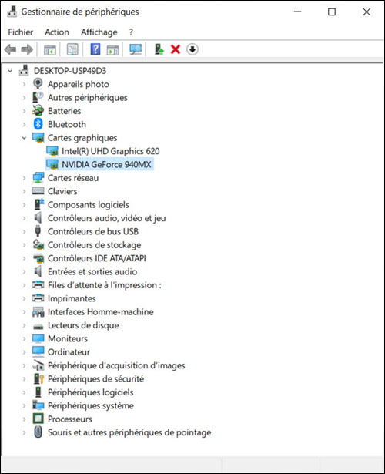Screen dimensions: 385x474
Task: Click the mouse icon beside Souris et autres périphériques
Action: pyautogui.click(x=38, y=432)
